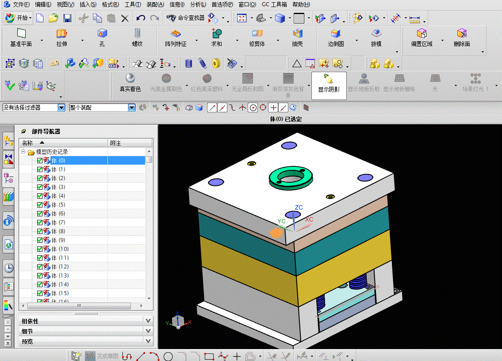Viewport: 502px width, 361px height.
Task: Click the Fit view icon
Action: pyautogui.click(x=242, y=18)
